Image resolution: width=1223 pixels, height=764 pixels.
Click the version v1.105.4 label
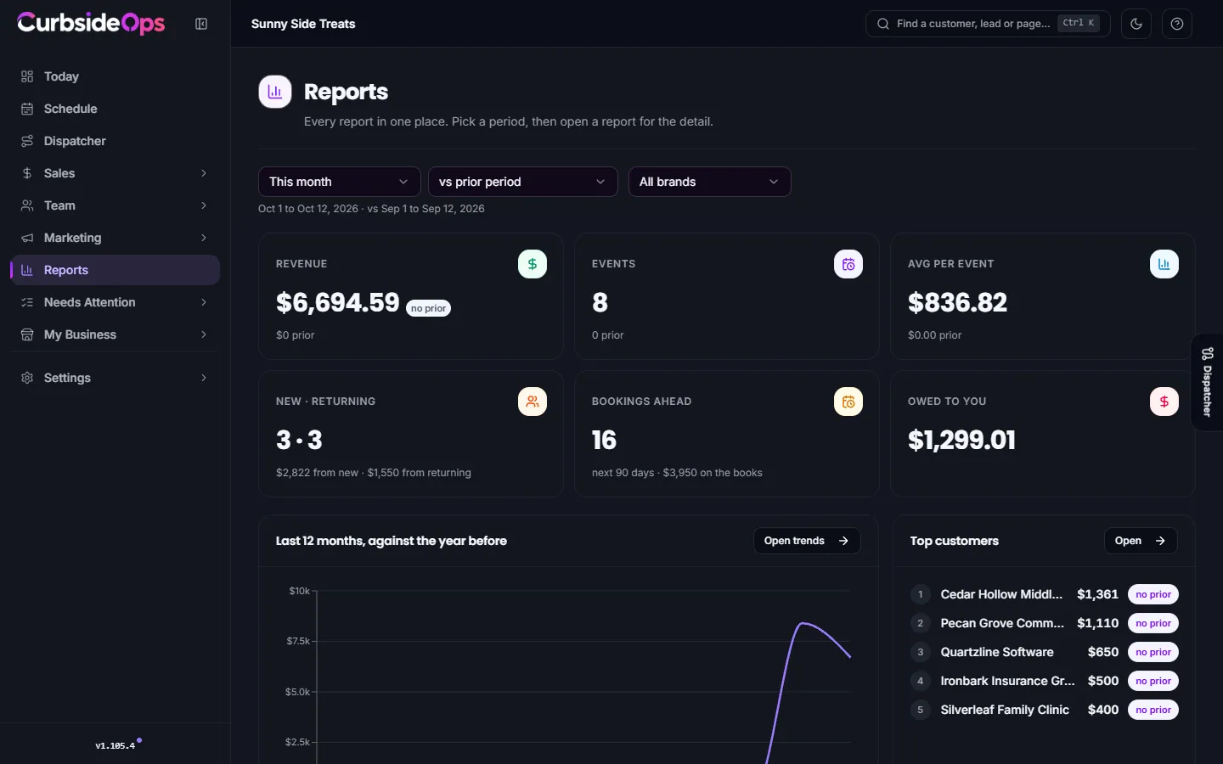tap(115, 745)
